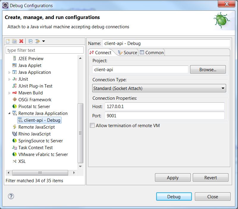The height and width of the screenshot is (209, 238).
Task: Click the Pivotal tc Server icon
Action: [x=15, y=106]
